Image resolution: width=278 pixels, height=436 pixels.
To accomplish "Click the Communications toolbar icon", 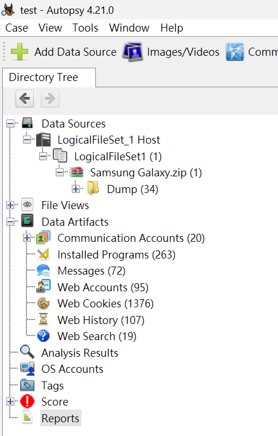I will click(x=235, y=52).
